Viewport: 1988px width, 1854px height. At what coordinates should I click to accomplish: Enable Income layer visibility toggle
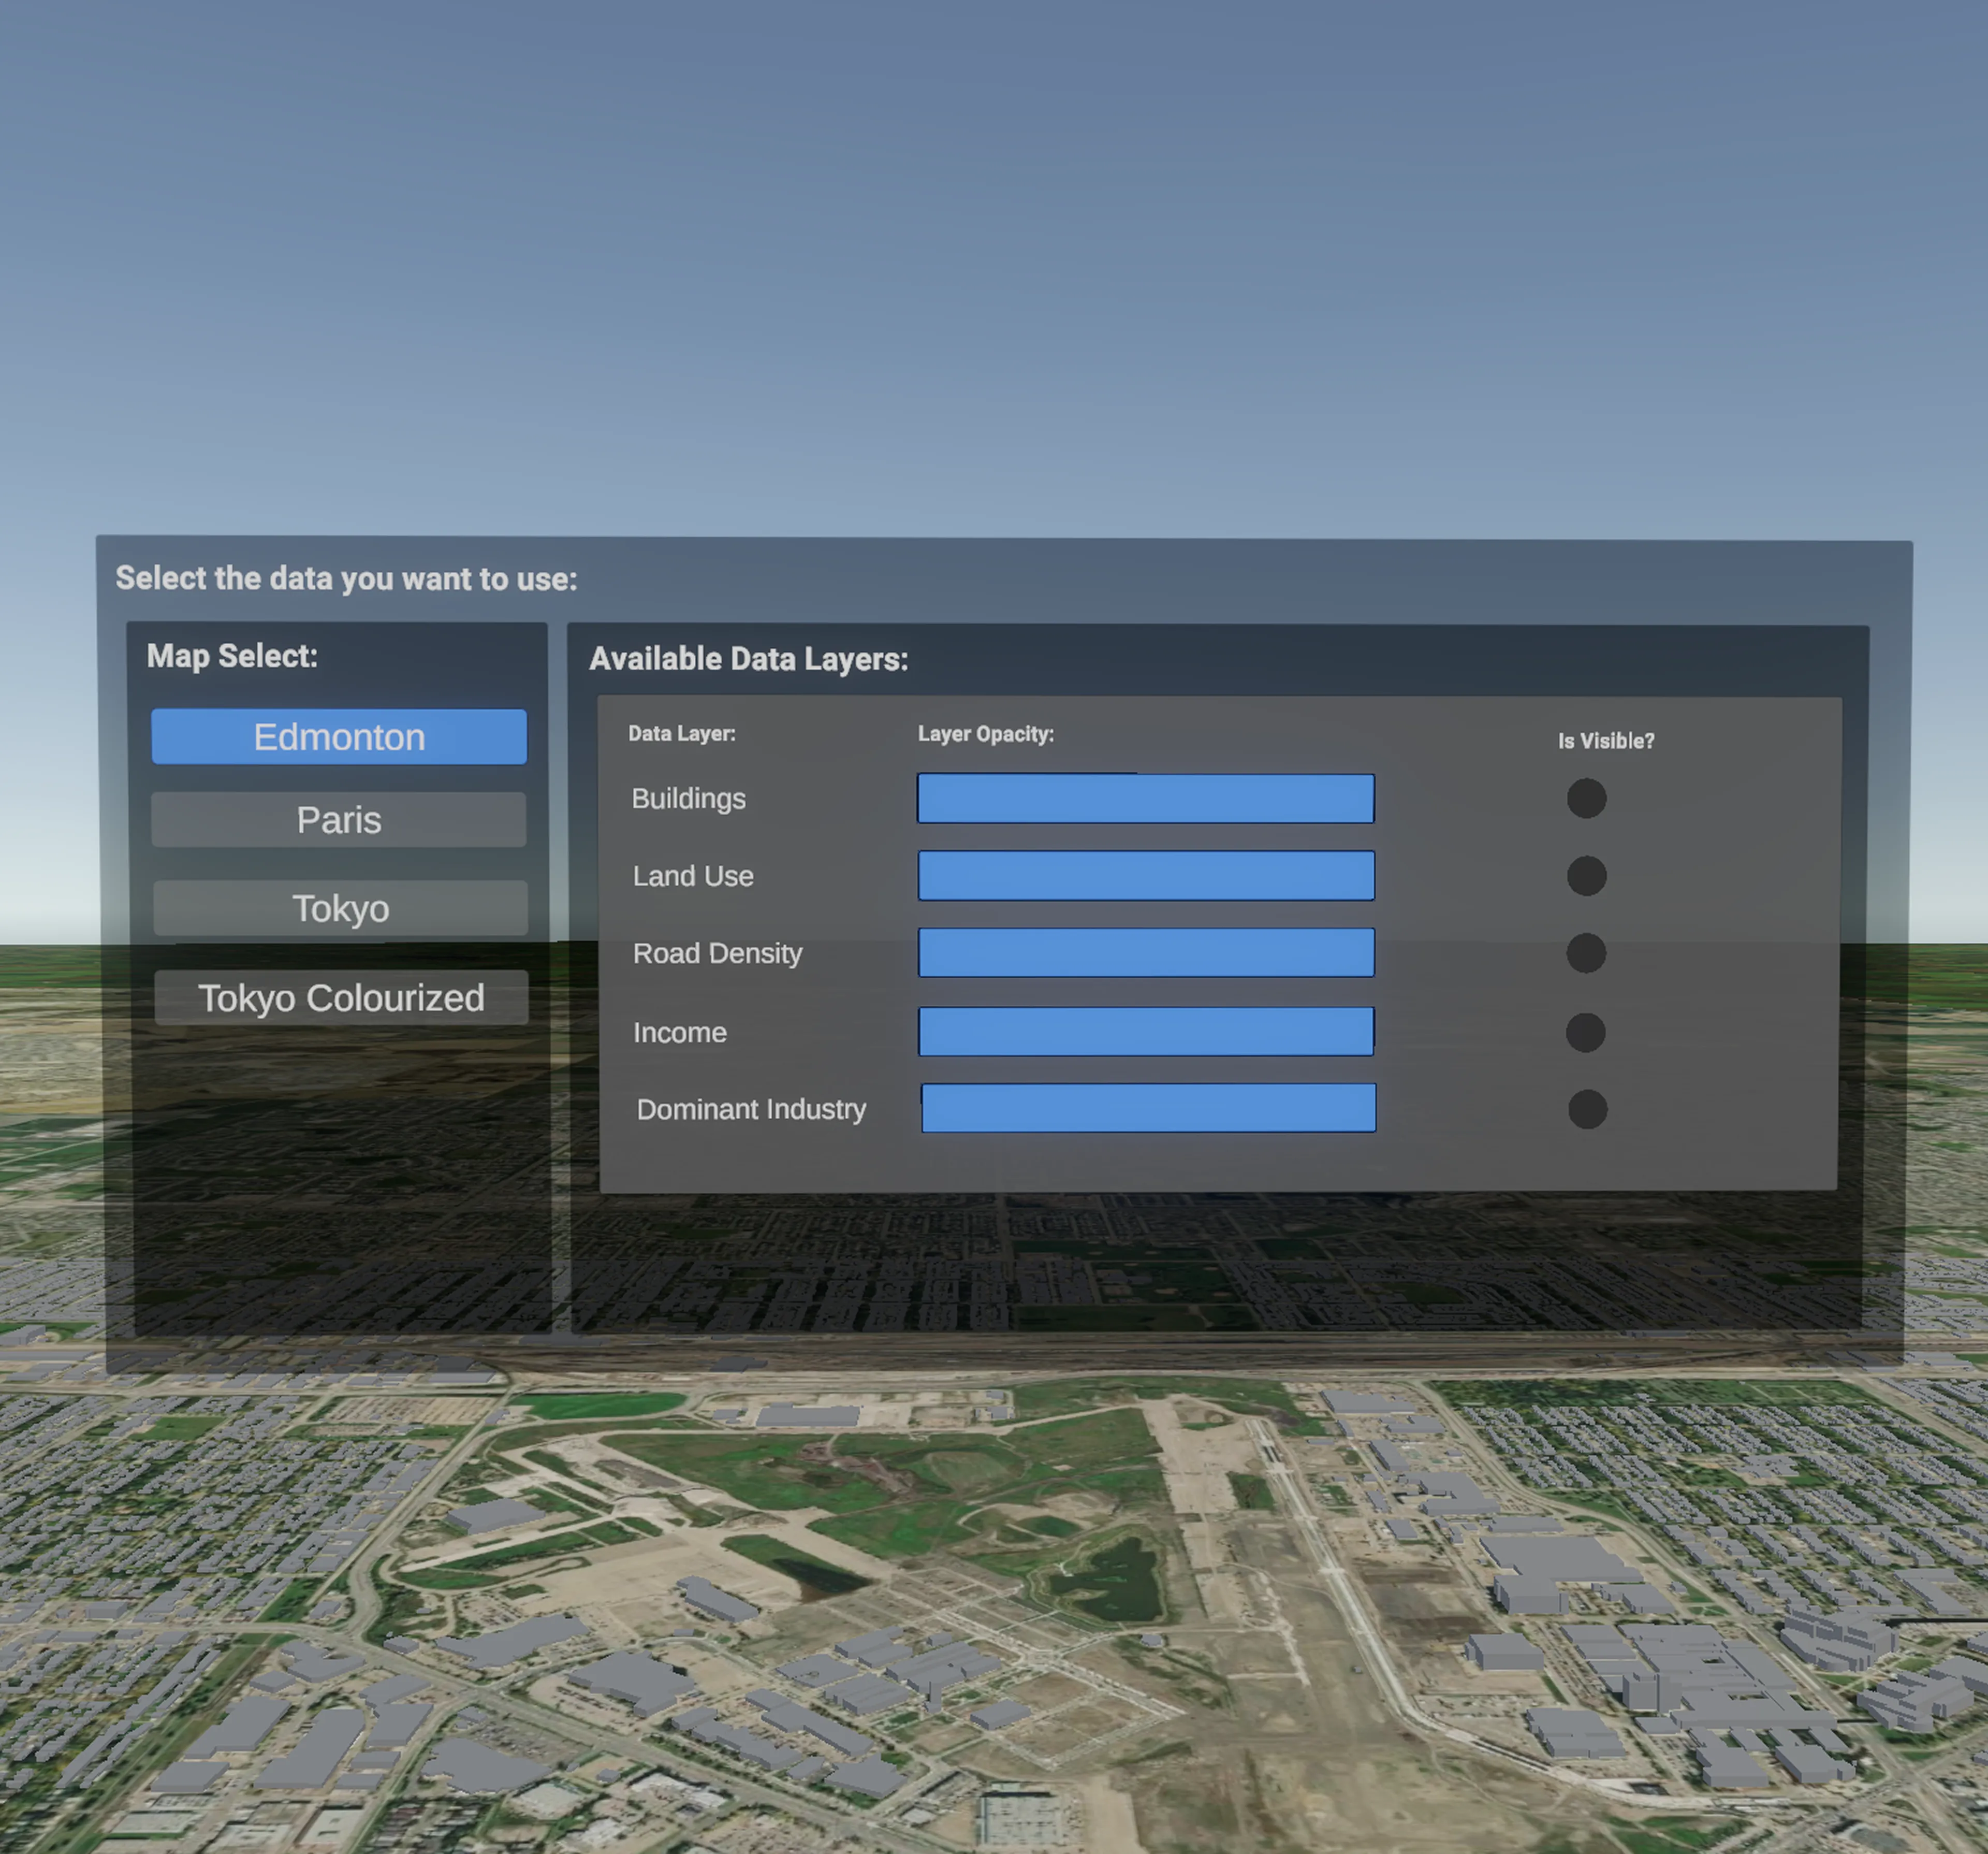[1585, 1032]
